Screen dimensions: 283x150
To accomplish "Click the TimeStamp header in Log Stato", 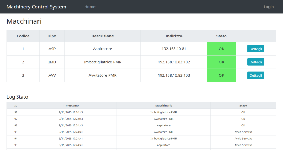I will (71, 106).
